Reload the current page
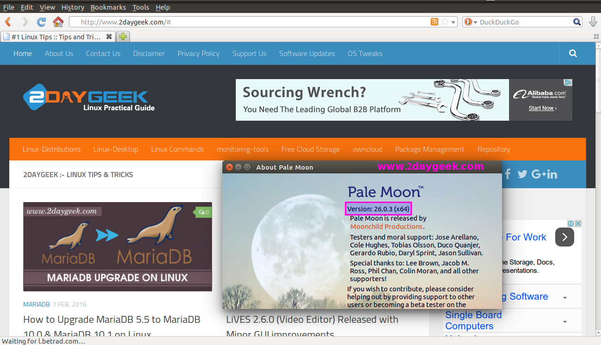This screenshot has width=601, height=345. pos(42,22)
